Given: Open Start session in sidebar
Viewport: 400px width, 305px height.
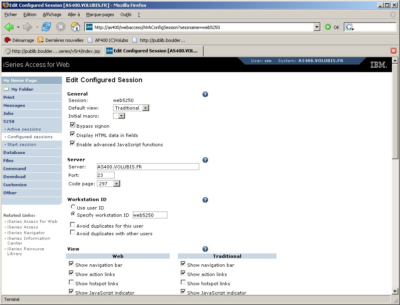Looking at the screenshot, I should tap(22, 145).
